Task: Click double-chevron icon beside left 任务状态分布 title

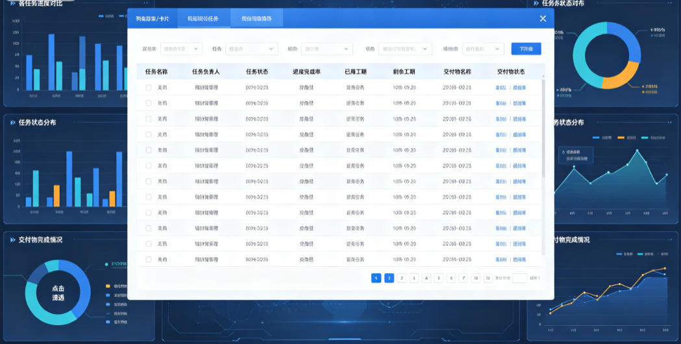Action: (x=13, y=123)
